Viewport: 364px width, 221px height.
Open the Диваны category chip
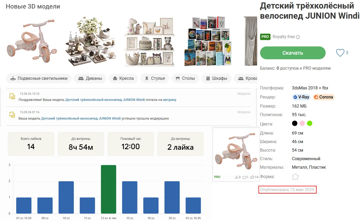point(90,78)
